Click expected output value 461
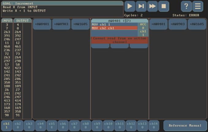Screen dimensions: 208x132 coord(18,46)
